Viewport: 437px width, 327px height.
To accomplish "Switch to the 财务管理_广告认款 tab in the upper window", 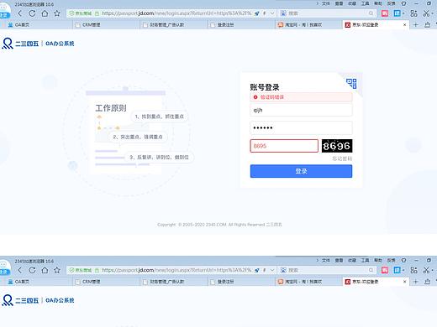I will pyautogui.click(x=174, y=25).
